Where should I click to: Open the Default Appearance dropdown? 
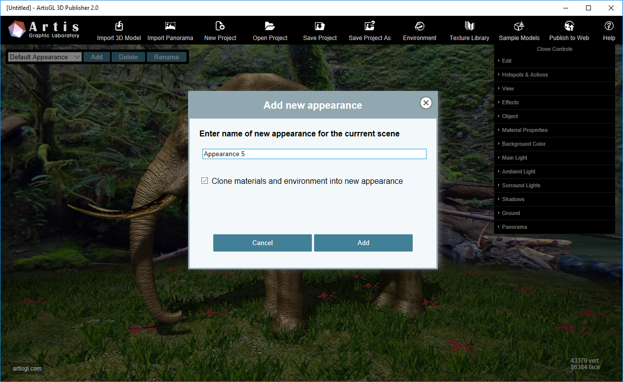pos(44,57)
